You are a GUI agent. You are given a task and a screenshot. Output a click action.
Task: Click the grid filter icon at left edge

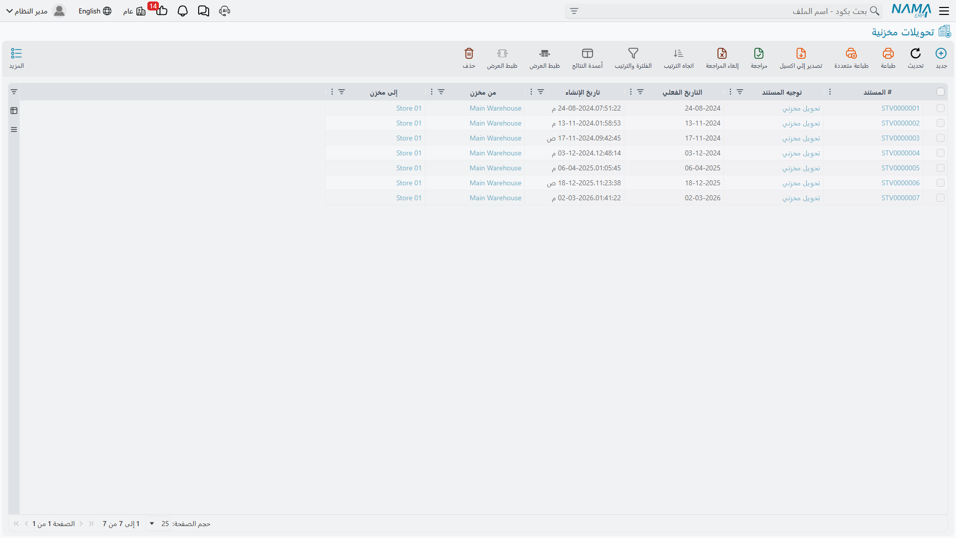(x=14, y=92)
